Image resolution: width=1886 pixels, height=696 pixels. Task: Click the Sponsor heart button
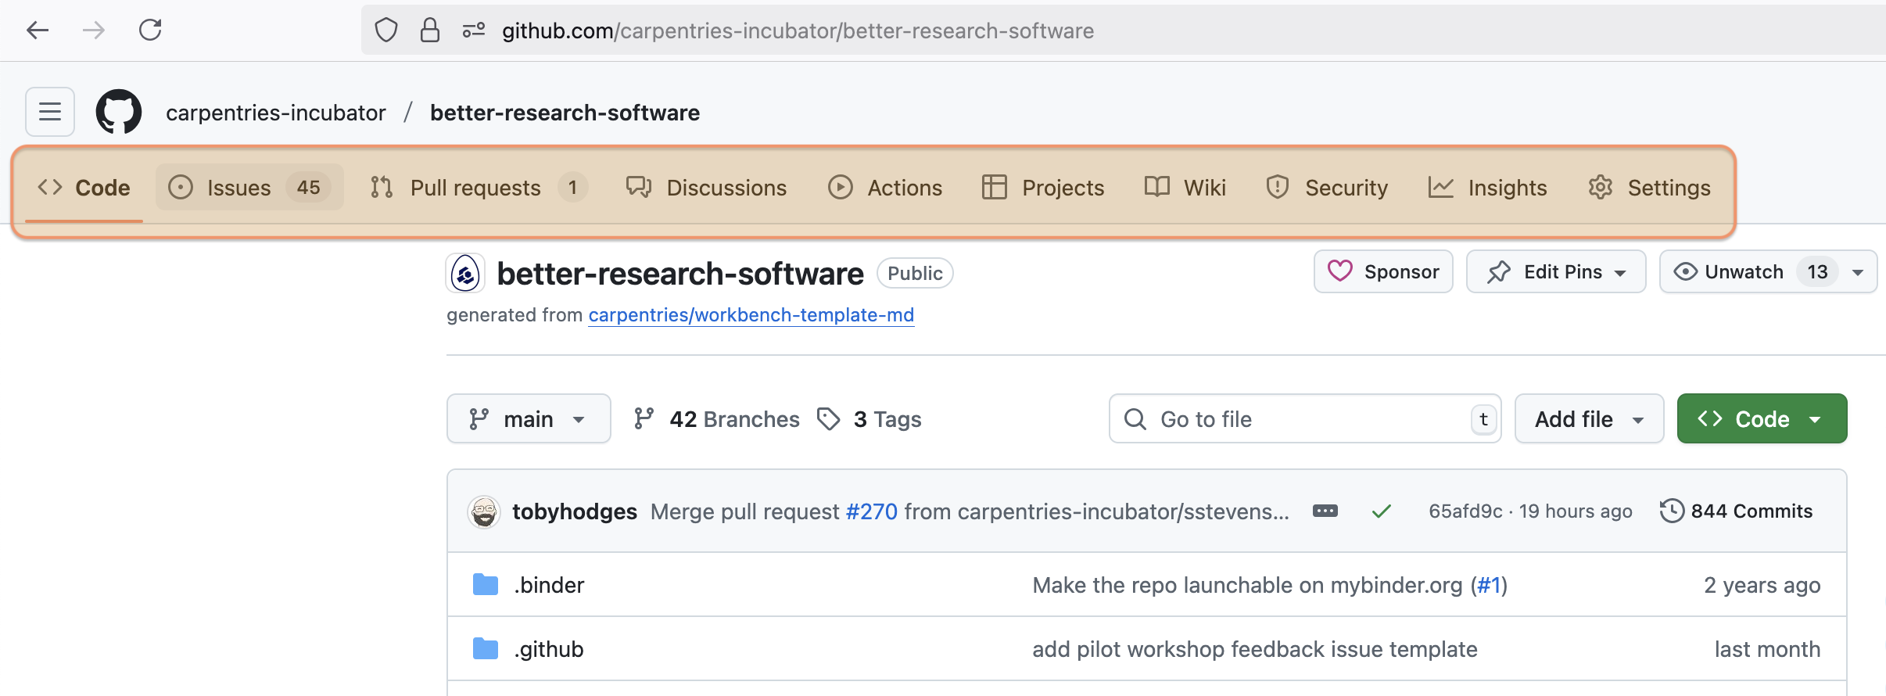click(x=1383, y=272)
